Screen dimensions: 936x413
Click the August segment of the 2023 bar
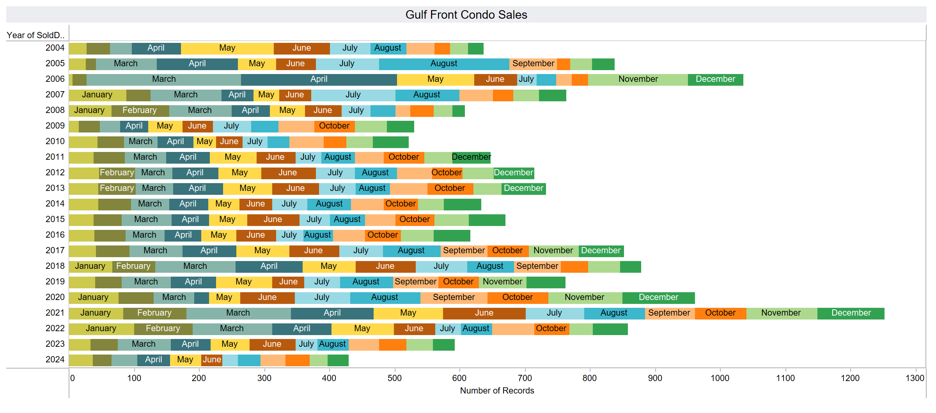point(332,344)
